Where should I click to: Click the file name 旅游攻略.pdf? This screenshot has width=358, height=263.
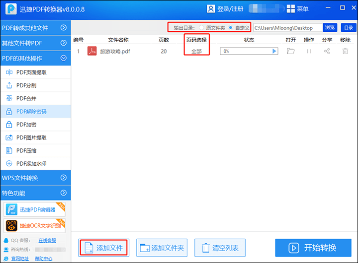point(115,51)
